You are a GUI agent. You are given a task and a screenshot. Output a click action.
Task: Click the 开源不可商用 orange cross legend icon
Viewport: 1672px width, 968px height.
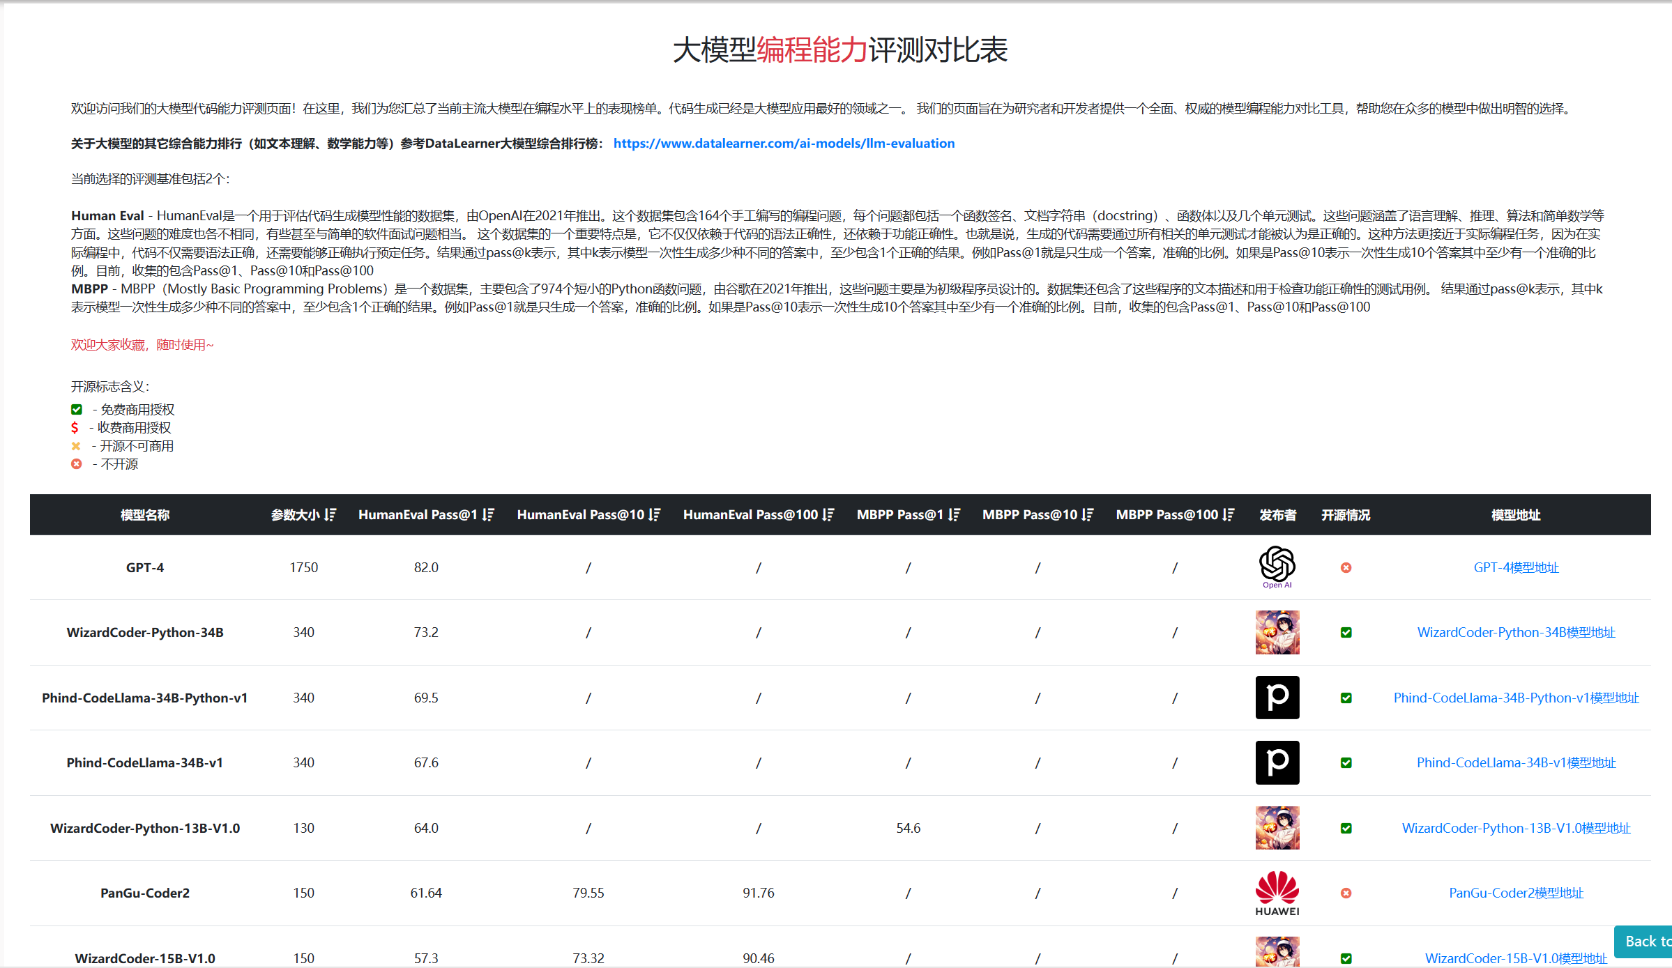click(77, 446)
